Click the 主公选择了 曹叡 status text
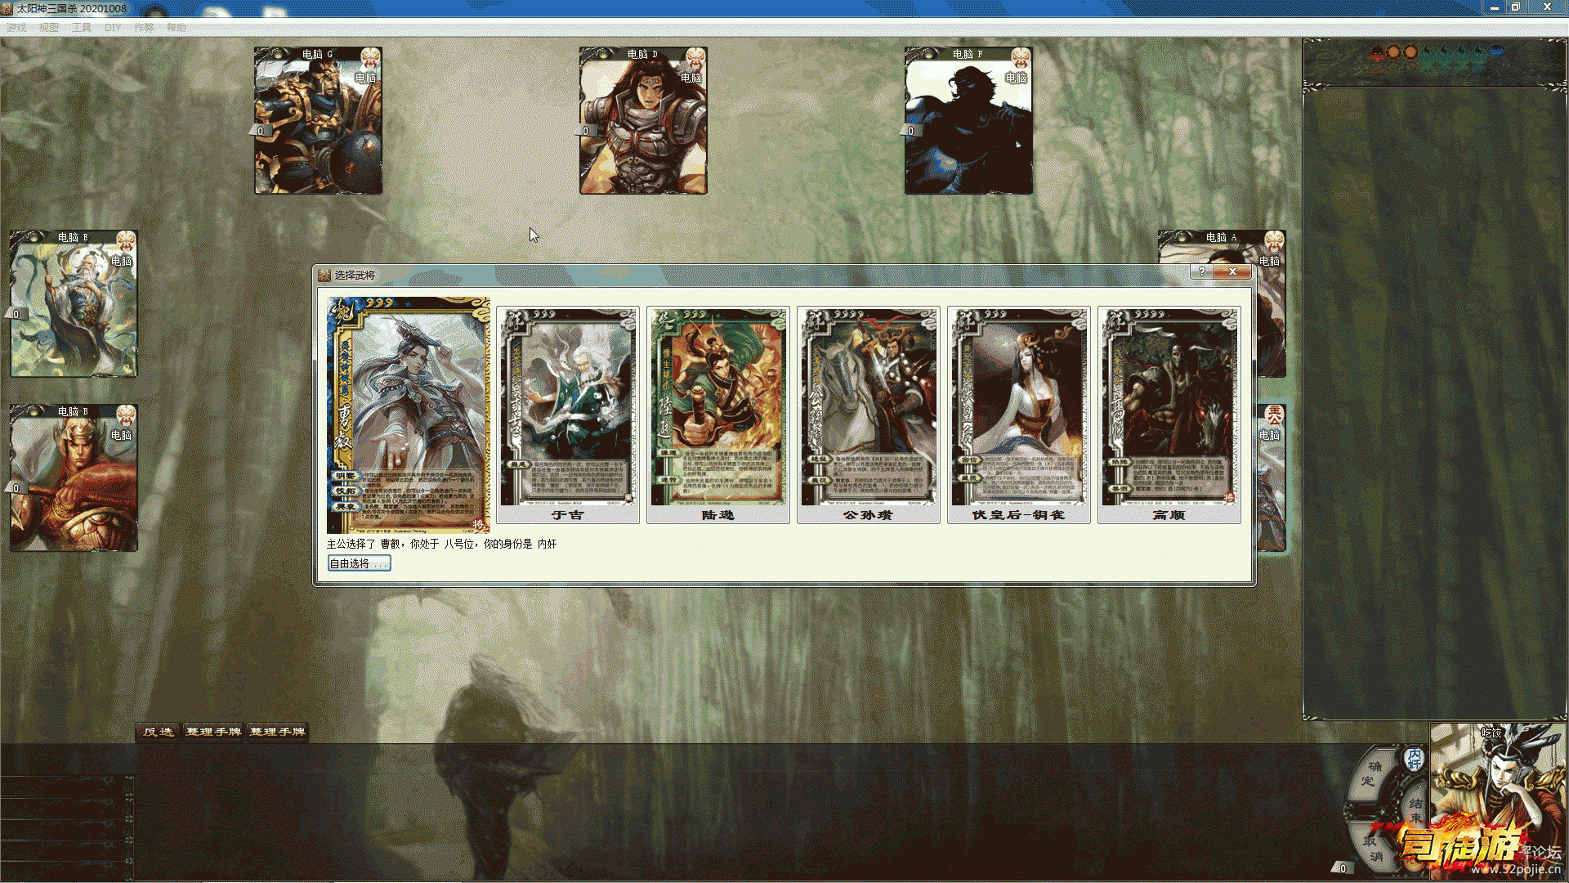The width and height of the screenshot is (1569, 883). tap(441, 544)
